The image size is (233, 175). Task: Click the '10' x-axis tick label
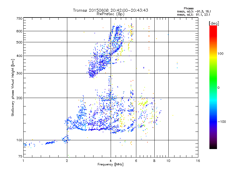click(168, 161)
